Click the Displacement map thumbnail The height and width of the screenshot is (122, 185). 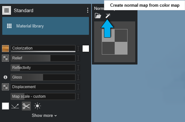point(5,87)
